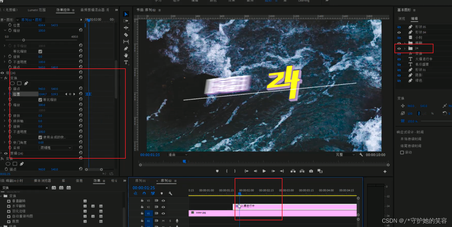Toggle visibility of 组 (24) in Effect Controls
The height and width of the screenshot is (227, 452).
click(x=2, y=73)
